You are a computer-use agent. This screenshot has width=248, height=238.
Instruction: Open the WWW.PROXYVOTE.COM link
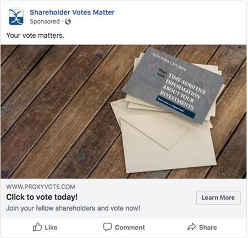[x=41, y=186]
